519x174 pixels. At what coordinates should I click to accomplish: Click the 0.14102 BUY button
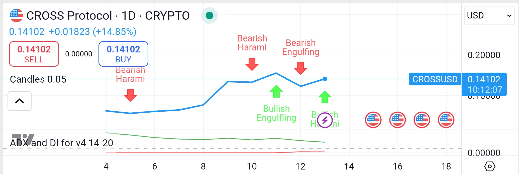[x=123, y=54]
